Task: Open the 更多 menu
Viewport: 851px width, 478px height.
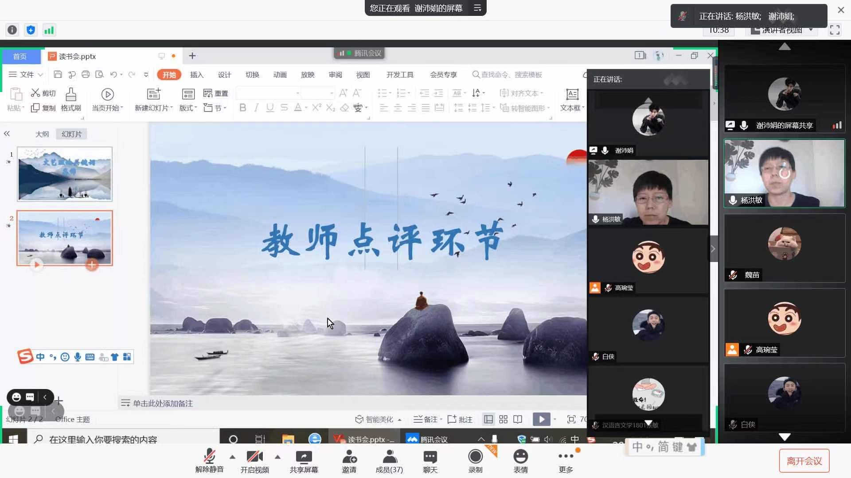Action: click(x=566, y=457)
